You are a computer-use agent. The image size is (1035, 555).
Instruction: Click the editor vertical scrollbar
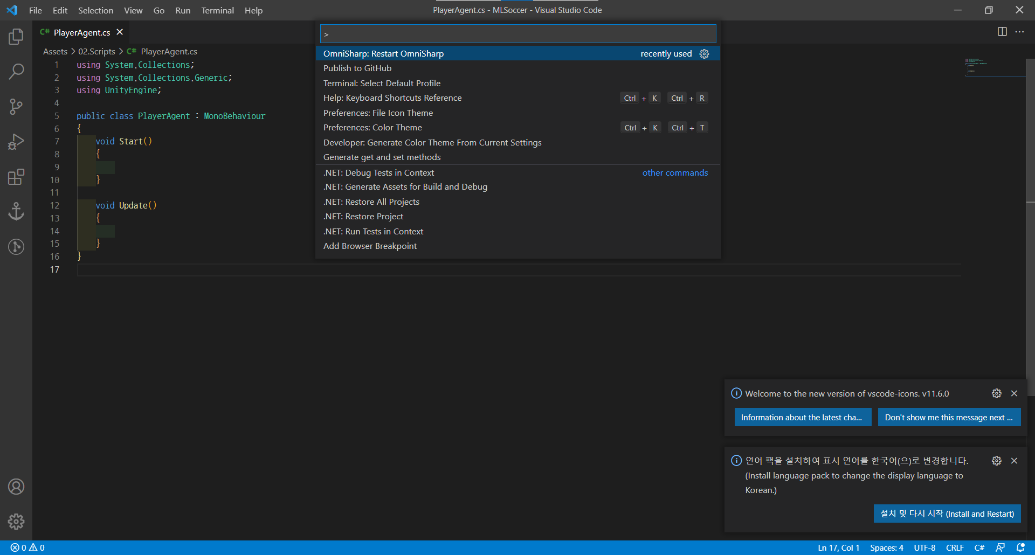click(1030, 227)
